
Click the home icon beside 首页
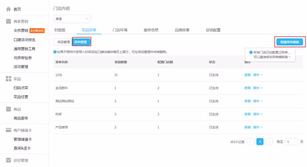click(x=8, y=9)
